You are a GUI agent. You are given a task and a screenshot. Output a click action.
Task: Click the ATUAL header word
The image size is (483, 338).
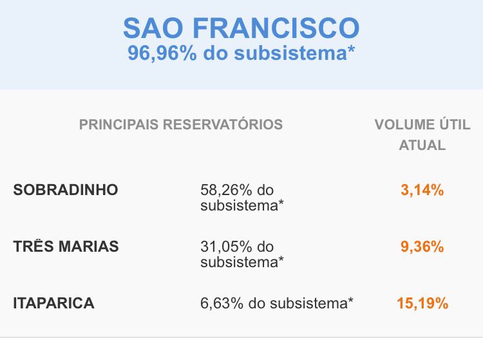(422, 145)
